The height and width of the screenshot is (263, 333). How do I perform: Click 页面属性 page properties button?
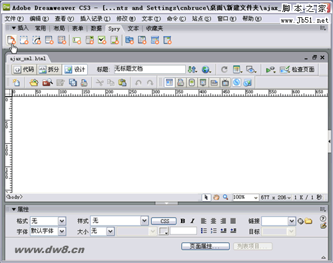click(x=205, y=246)
